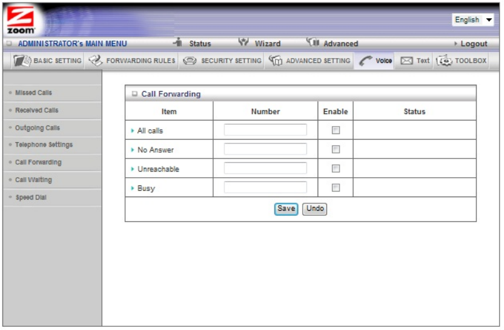Switch to the Basic Setting tab
The height and width of the screenshot is (330, 504).
click(x=48, y=61)
